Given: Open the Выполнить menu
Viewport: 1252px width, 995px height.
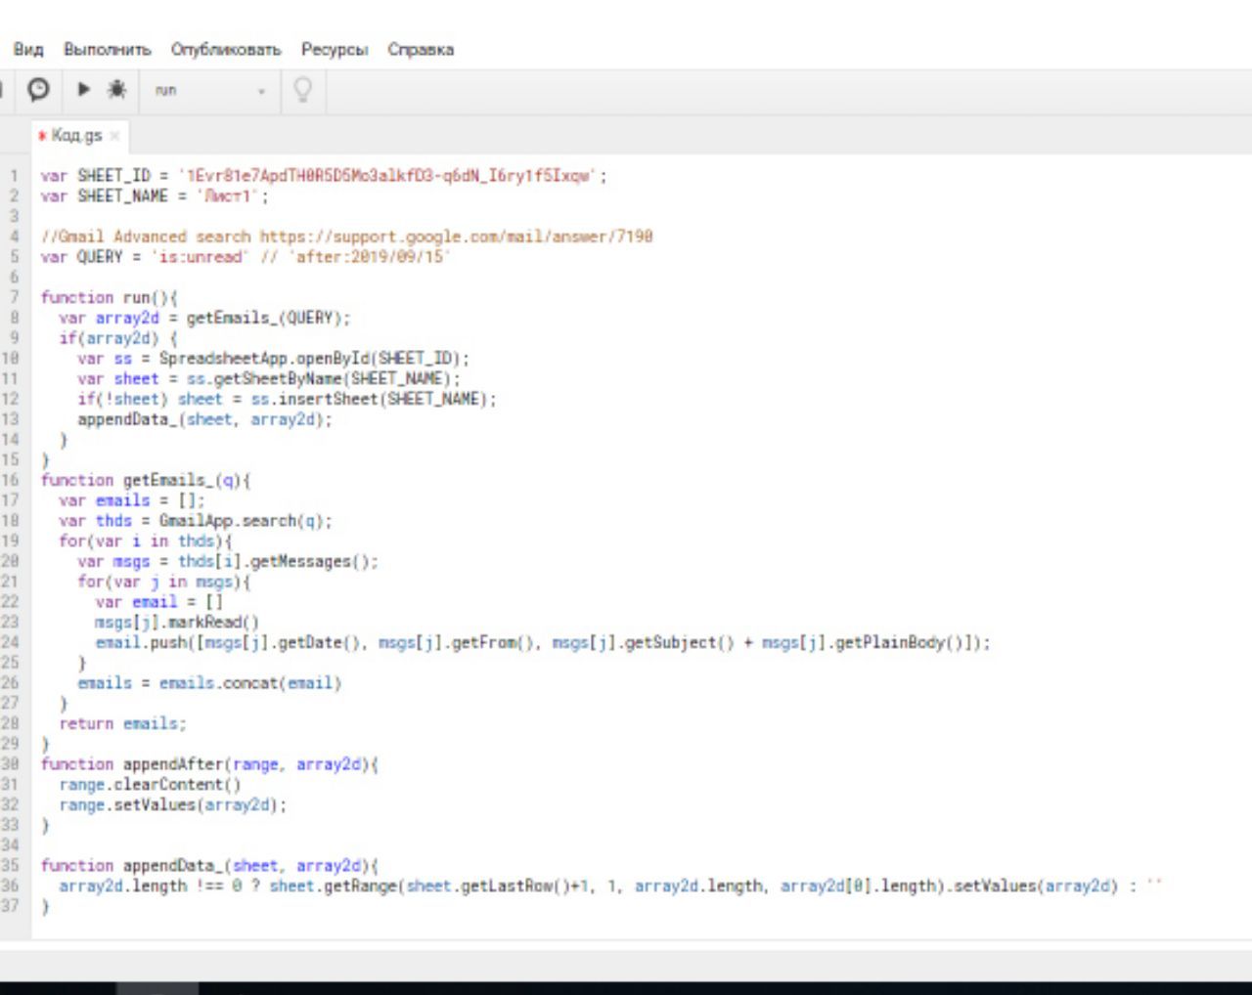Looking at the screenshot, I should coord(108,49).
